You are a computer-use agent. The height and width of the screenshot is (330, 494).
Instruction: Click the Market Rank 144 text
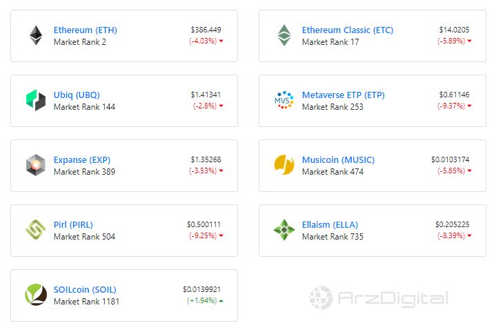[84, 107]
